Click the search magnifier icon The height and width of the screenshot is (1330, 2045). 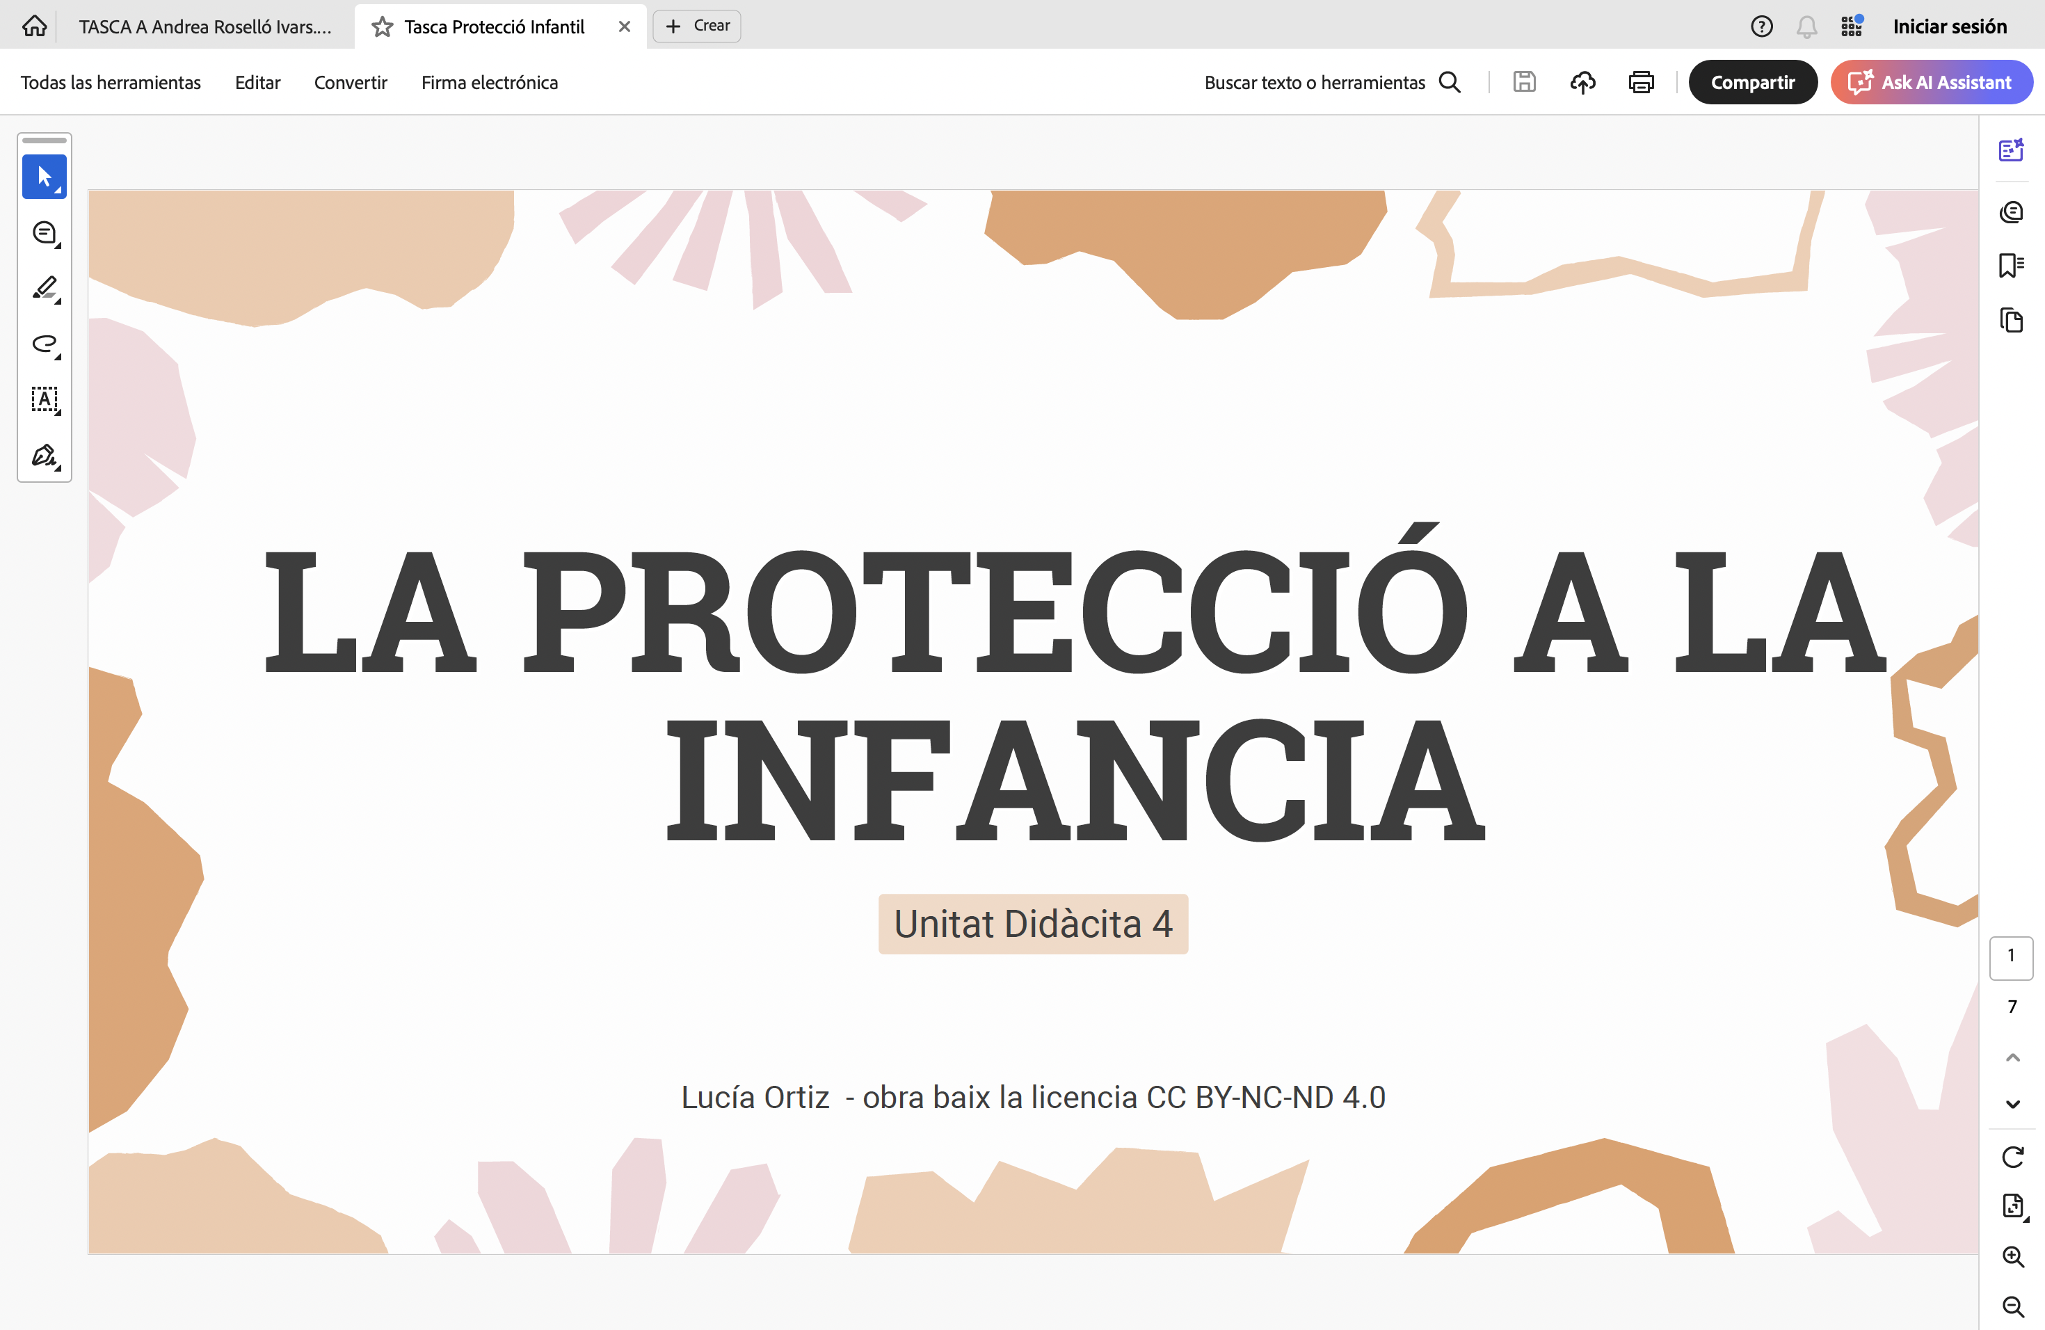[1450, 83]
